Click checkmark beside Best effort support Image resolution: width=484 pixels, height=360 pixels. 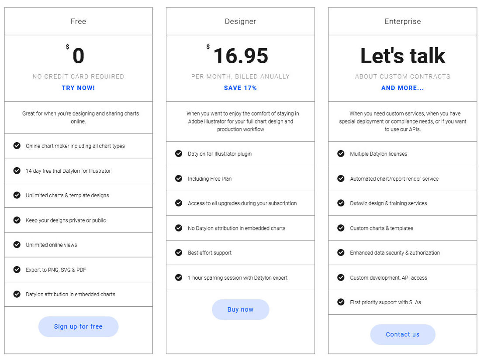point(179,252)
